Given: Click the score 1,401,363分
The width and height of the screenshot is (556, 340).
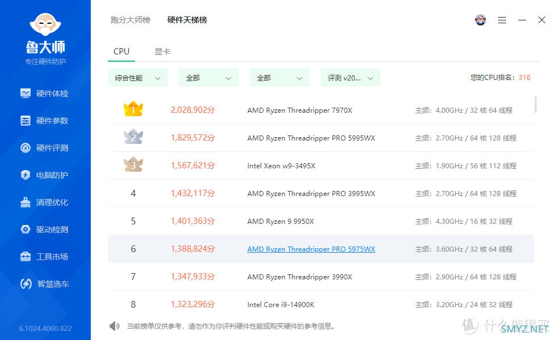Looking at the screenshot, I should pos(193,221).
